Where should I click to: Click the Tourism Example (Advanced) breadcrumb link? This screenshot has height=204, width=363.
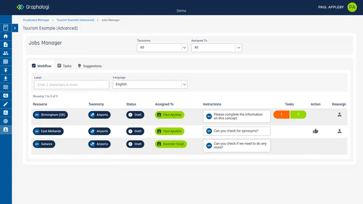click(75, 20)
